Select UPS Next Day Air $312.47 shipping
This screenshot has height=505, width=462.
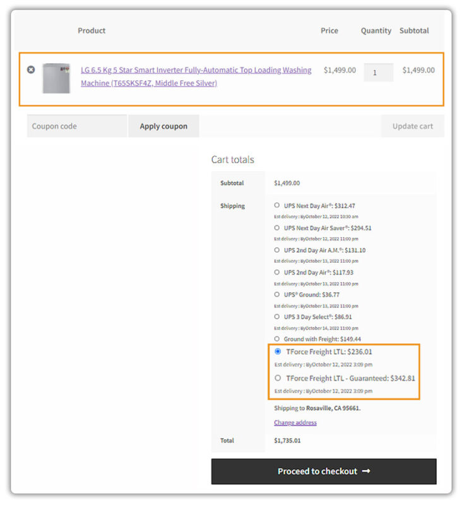277,205
